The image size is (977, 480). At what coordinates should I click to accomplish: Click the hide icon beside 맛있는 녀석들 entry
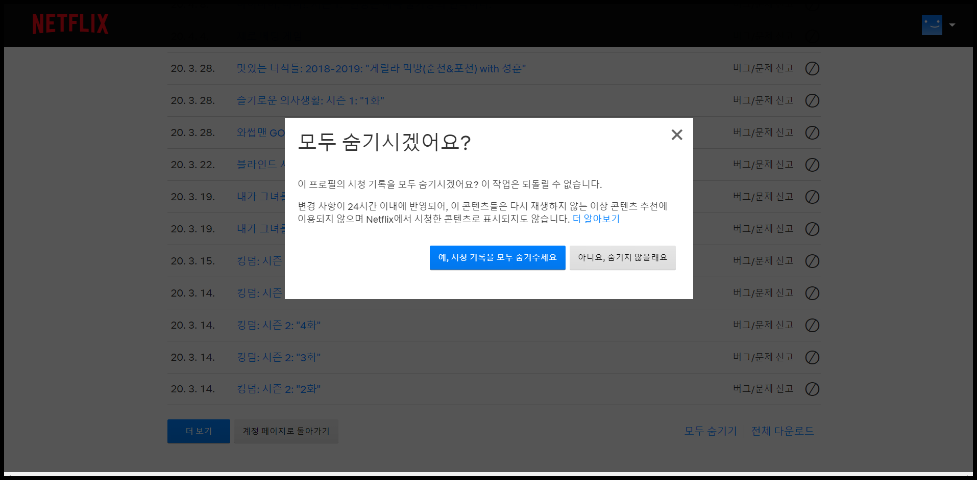click(x=812, y=68)
